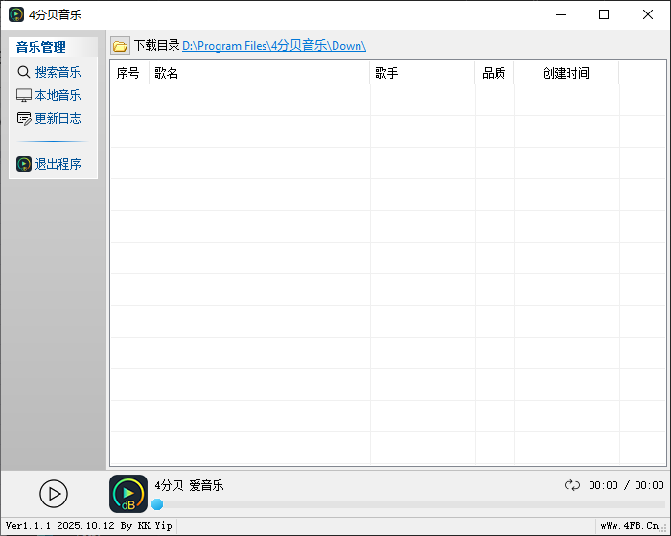Visit the wWw.4FB.Cn website link
The image size is (671, 536).
coord(631,525)
